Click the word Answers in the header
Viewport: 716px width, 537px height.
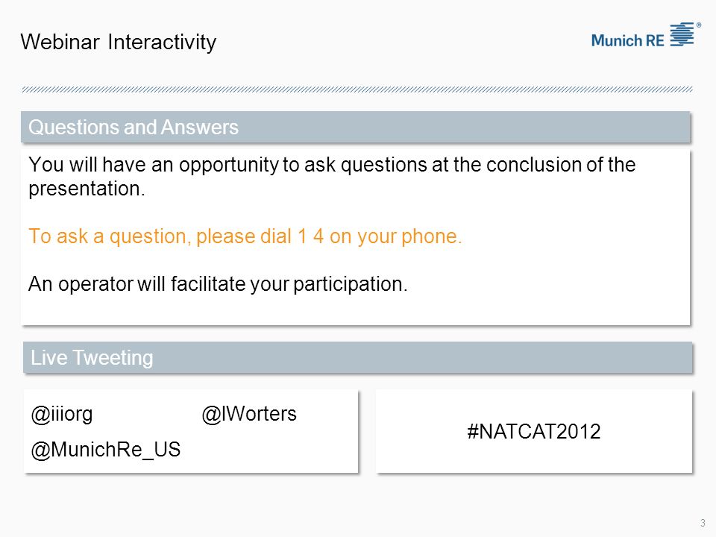pos(200,127)
